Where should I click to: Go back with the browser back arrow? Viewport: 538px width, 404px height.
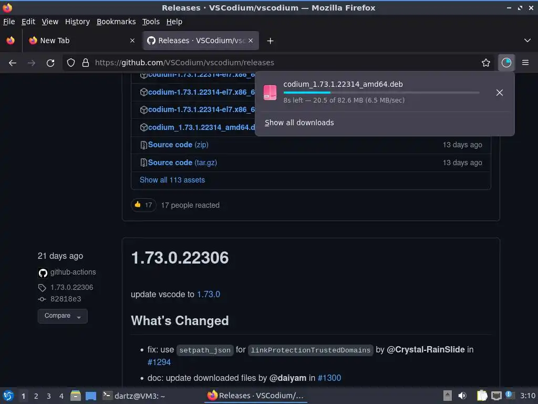pyautogui.click(x=13, y=63)
